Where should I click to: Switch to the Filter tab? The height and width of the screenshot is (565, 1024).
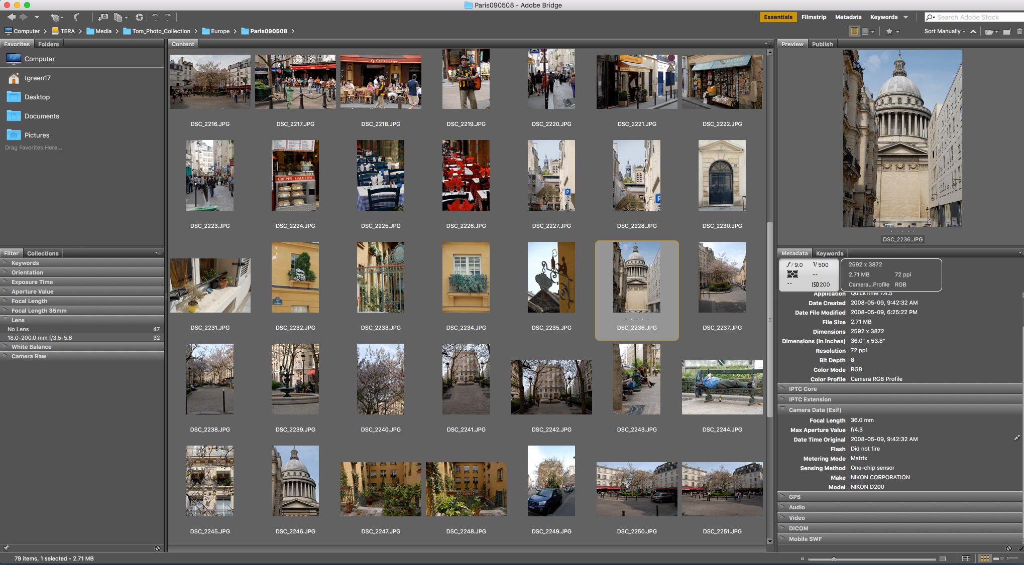click(11, 252)
